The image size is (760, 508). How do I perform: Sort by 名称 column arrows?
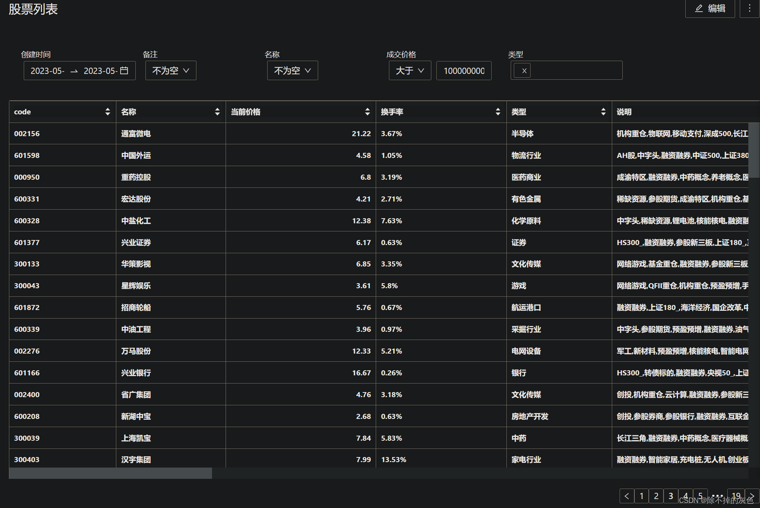[x=217, y=112]
